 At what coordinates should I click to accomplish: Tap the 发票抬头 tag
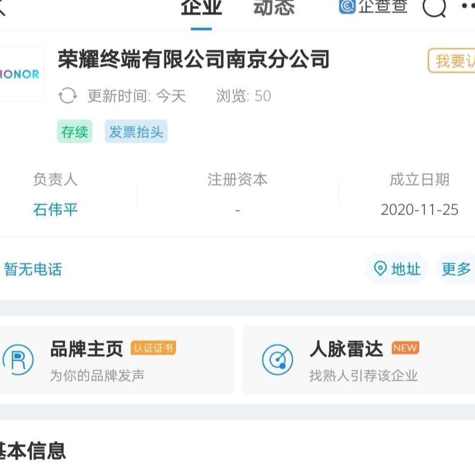(136, 131)
